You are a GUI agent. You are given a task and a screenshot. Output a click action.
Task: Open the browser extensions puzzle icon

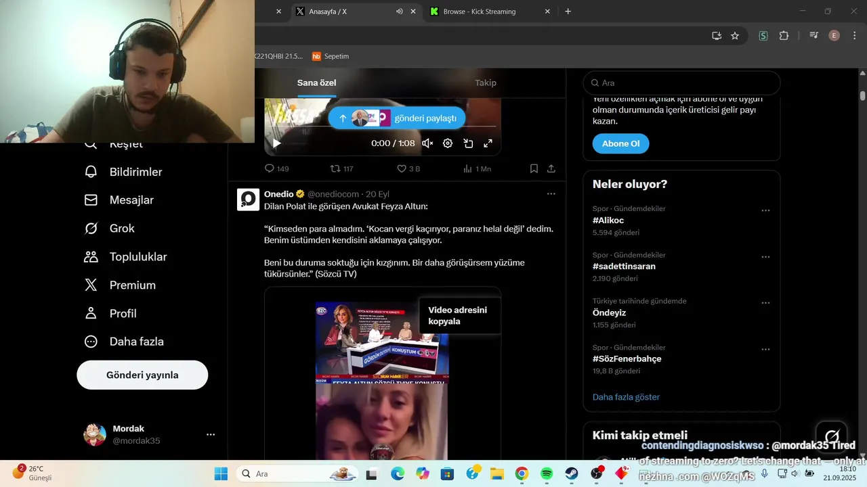784,36
